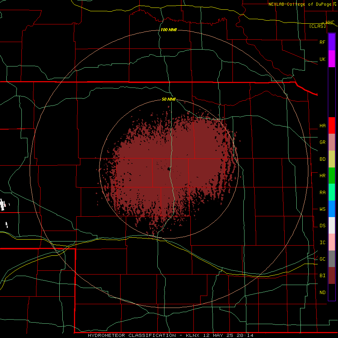
Task: Choose the blue WS legend swatch
Action: click(332, 209)
